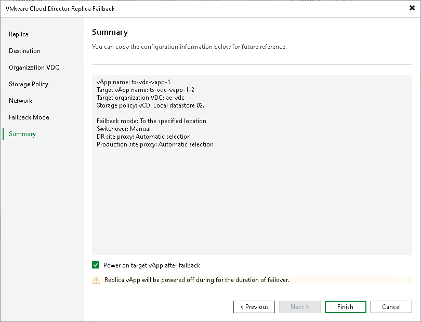Cancel the failback wizard
Viewport: 421px width, 322px height.
click(x=391, y=307)
